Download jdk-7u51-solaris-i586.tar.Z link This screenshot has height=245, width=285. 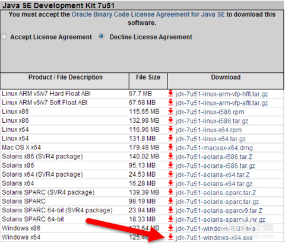coord(214,157)
